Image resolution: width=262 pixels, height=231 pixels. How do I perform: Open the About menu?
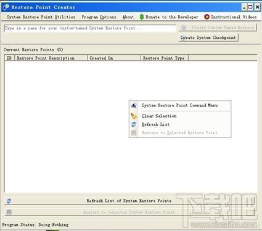coord(128,17)
